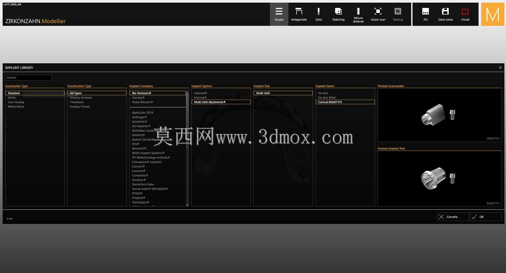Select Multi-Unit implant size
This screenshot has width=506, height=273.
click(283, 93)
